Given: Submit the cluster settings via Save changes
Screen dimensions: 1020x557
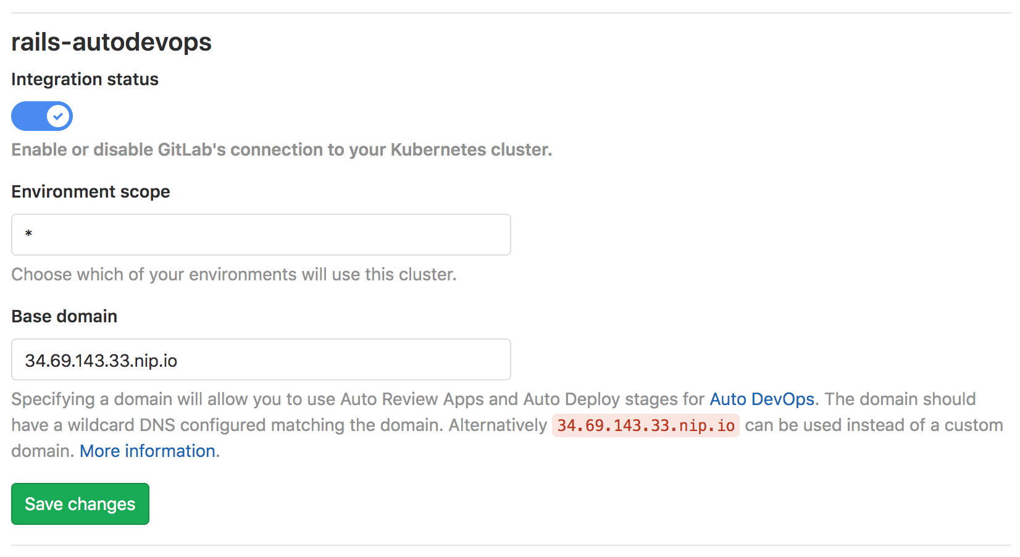Looking at the screenshot, I should (x=80, y=503).
